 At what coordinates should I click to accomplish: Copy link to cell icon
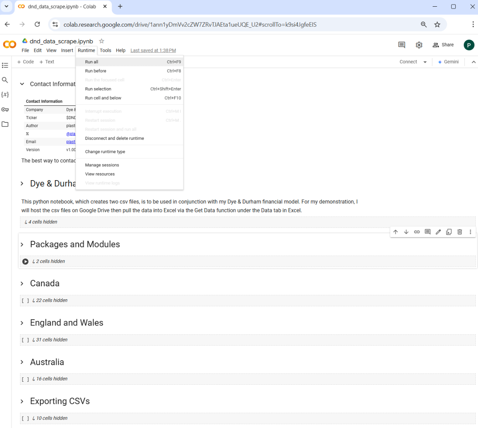[x=417, y=232]
